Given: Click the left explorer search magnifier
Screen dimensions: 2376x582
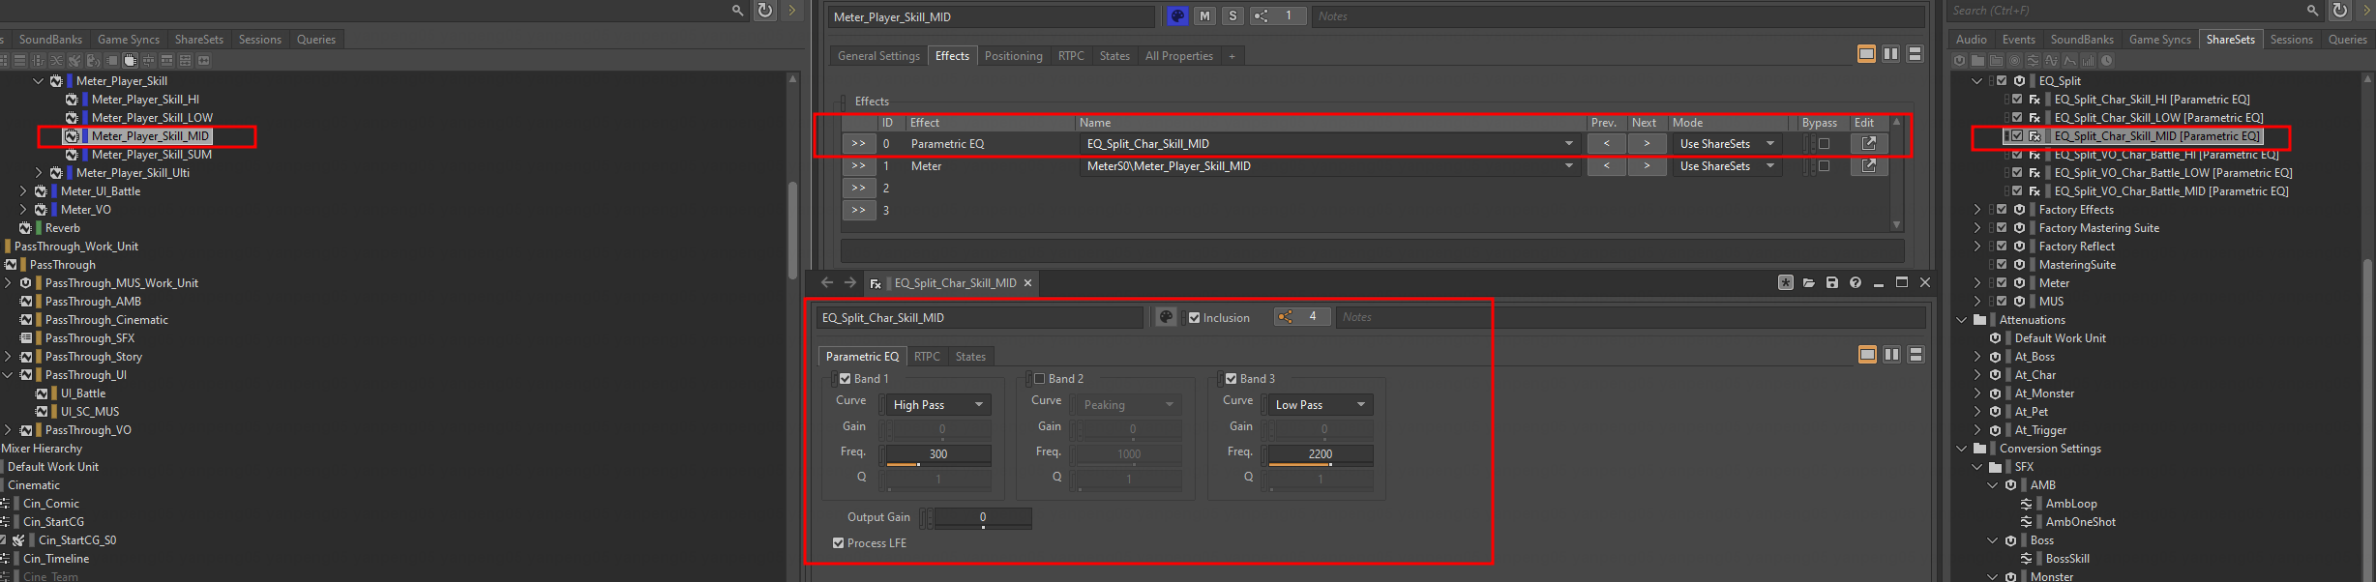Looking at the screenshot, I should pos(737,10).
